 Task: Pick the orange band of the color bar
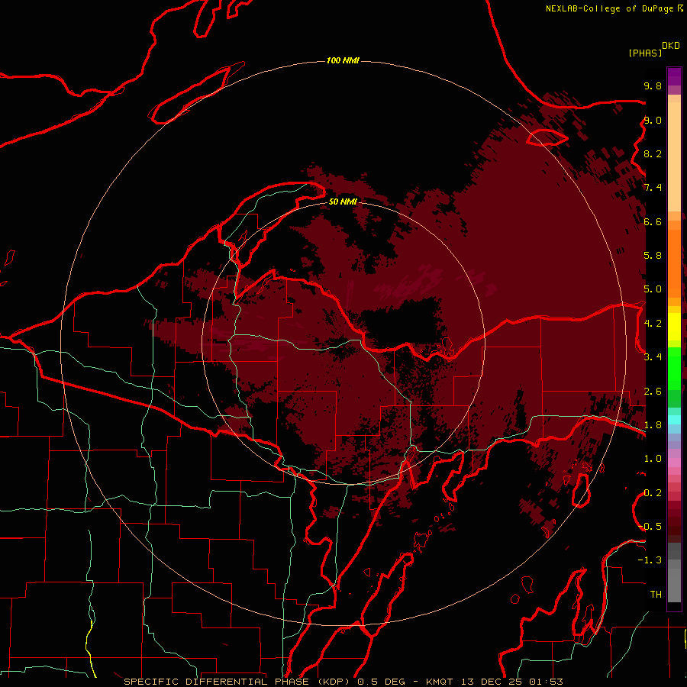674,264
